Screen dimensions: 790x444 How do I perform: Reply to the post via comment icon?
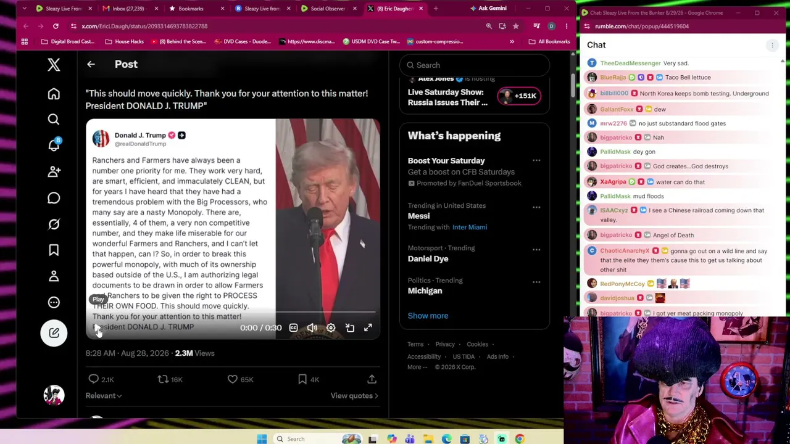pyautogui.click(x=93, y=379)
